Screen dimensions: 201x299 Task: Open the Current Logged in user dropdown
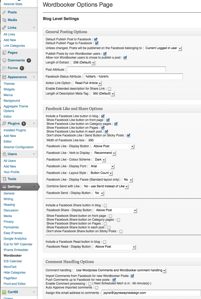coord(163,48)
